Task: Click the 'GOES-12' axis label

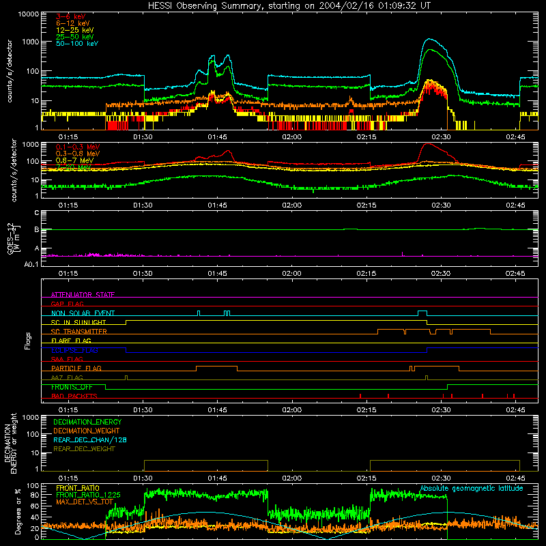Action: coord(10,238)
